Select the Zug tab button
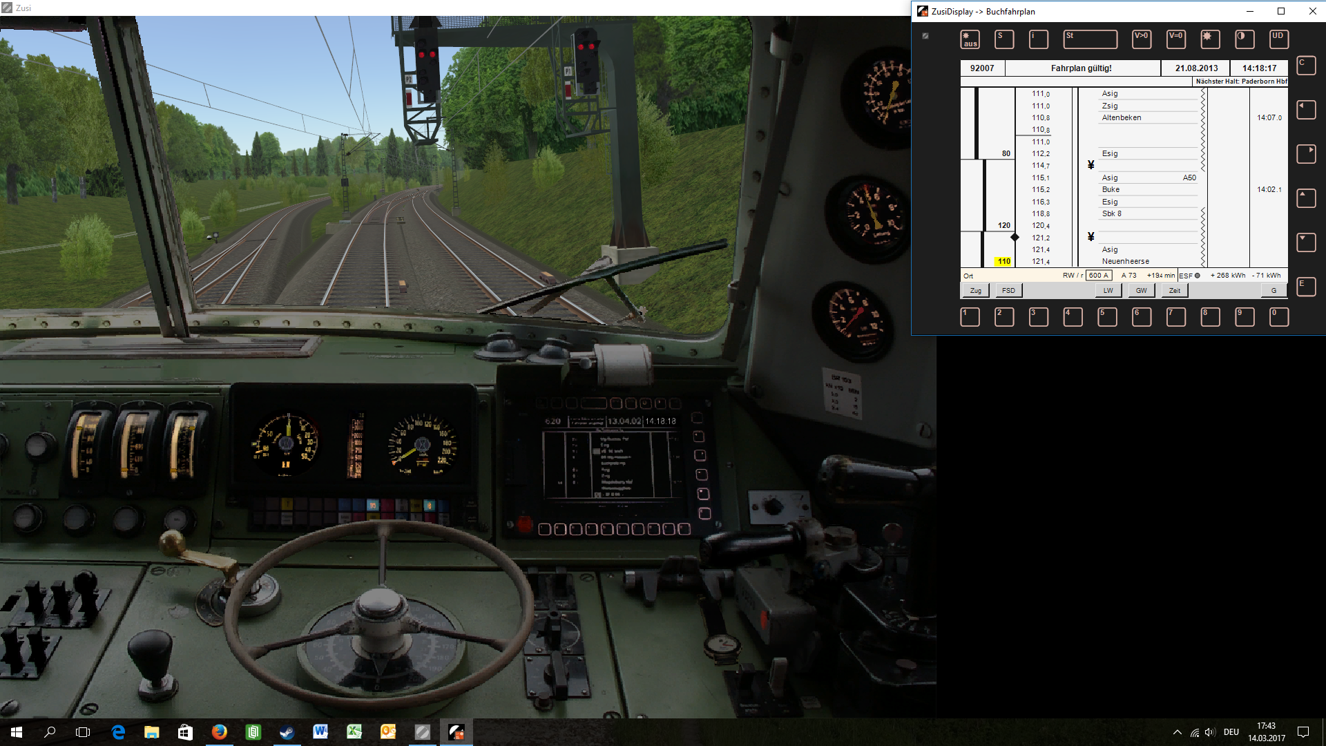Viewport: 1326px width, 746px height. pyautogui.click(x=975, y=291)
